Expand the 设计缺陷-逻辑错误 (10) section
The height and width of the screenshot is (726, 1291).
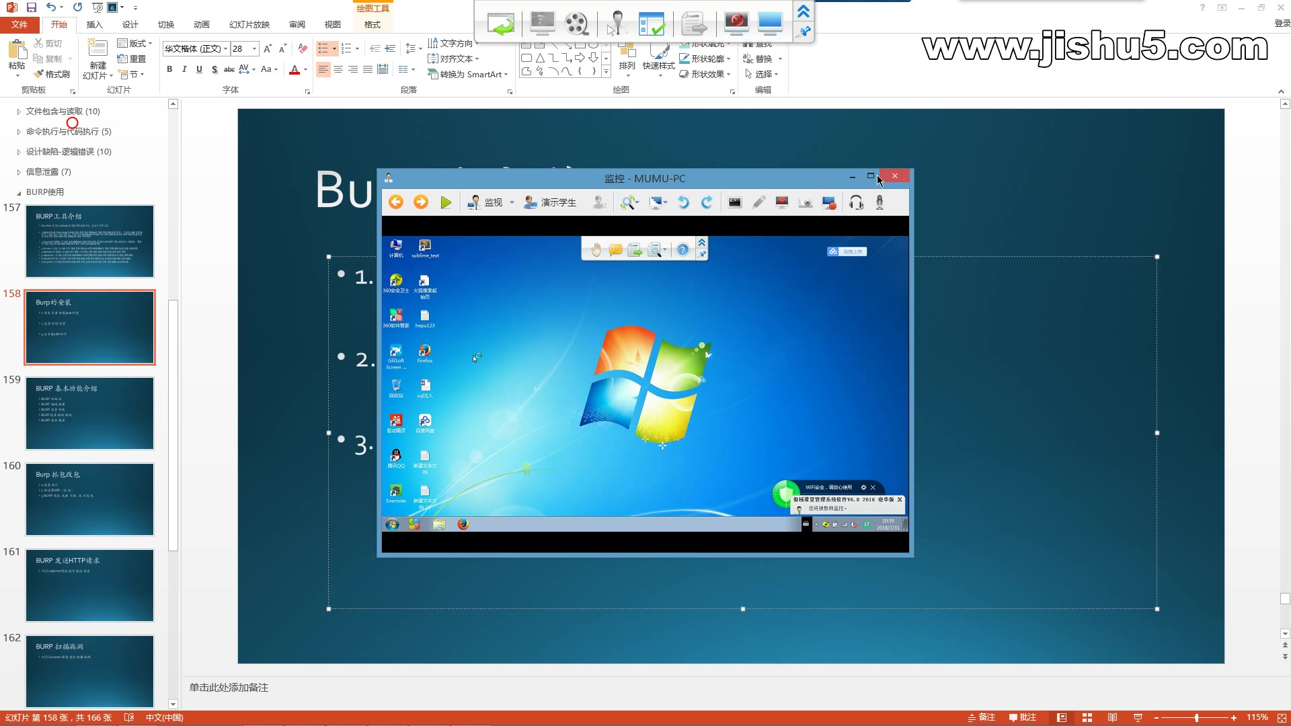pos(19,152)
